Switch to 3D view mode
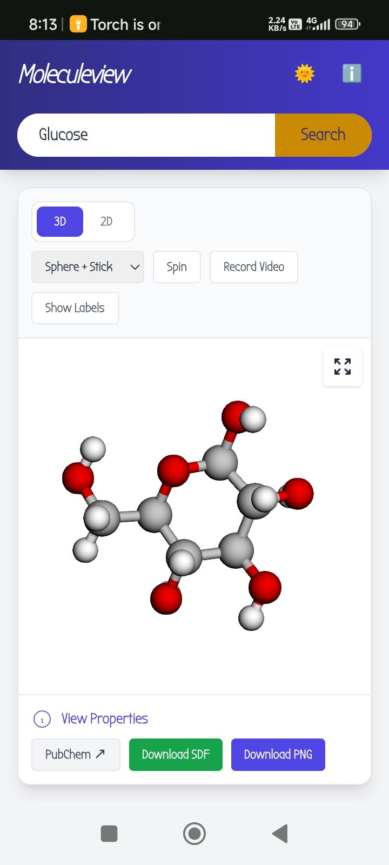The width and height of the screenshot is (389, 865). click(x=60, y=222)
